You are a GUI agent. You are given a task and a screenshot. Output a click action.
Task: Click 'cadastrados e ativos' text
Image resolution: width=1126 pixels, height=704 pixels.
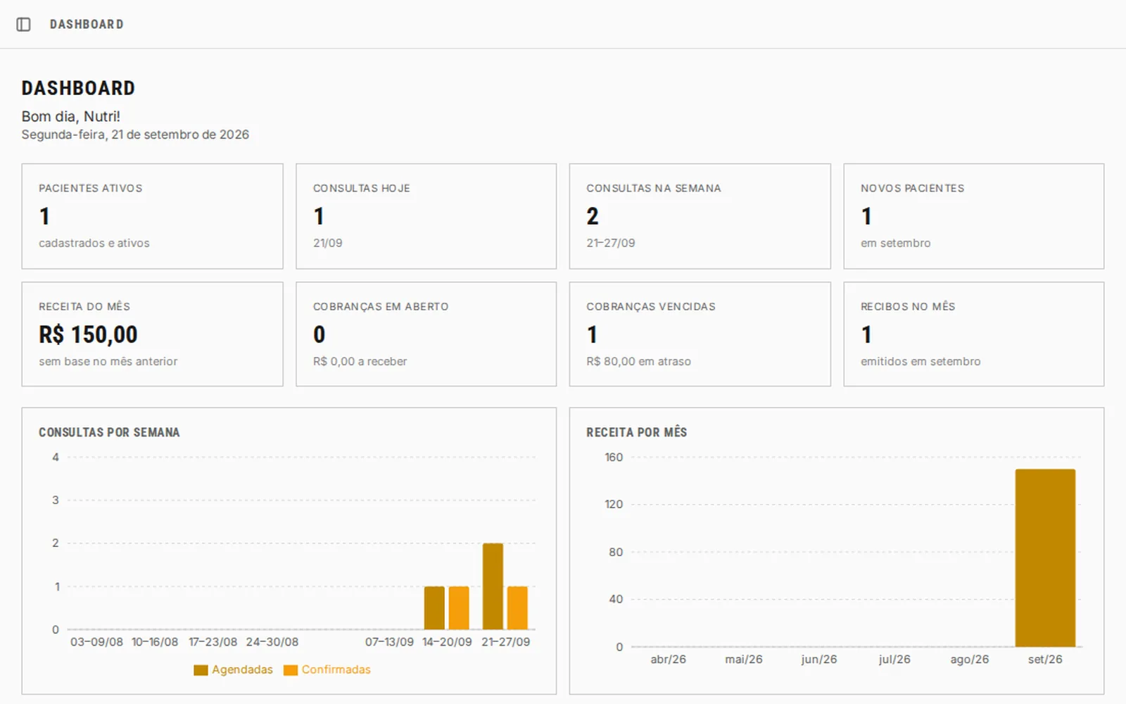coord(94,243)
